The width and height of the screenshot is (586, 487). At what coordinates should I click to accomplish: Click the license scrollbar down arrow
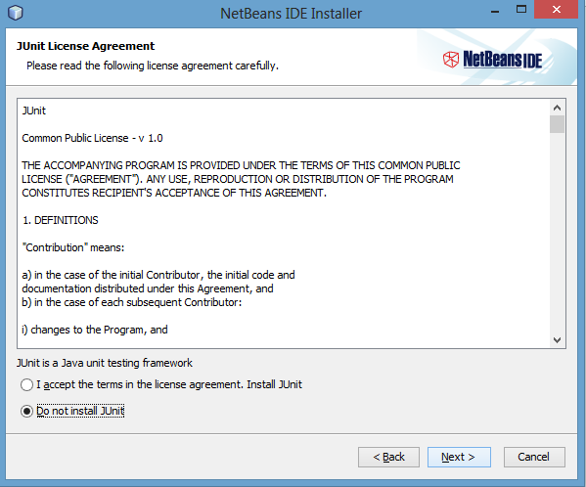[x=557, y=340]
